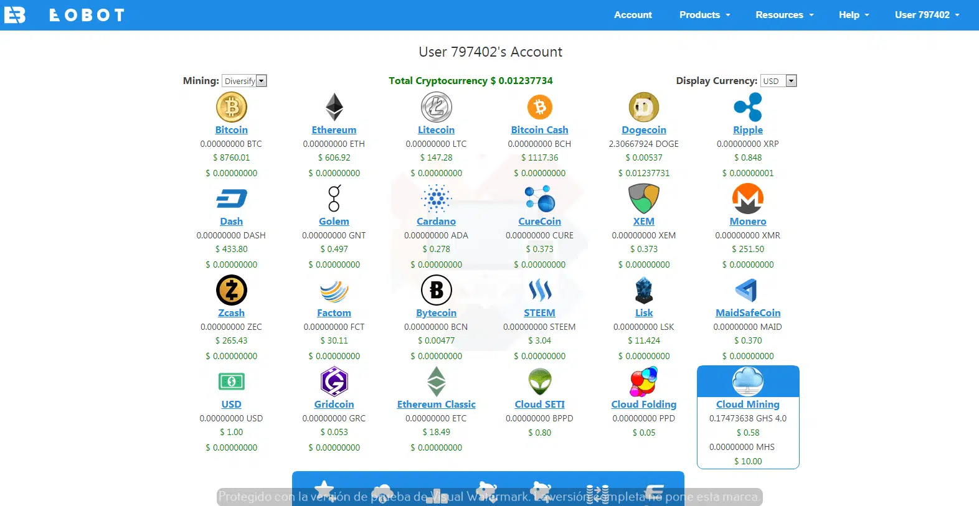This screenshot has height=506, width=979.
Task: Click the 2.30667924 DOGE balance
Action: 644,144
